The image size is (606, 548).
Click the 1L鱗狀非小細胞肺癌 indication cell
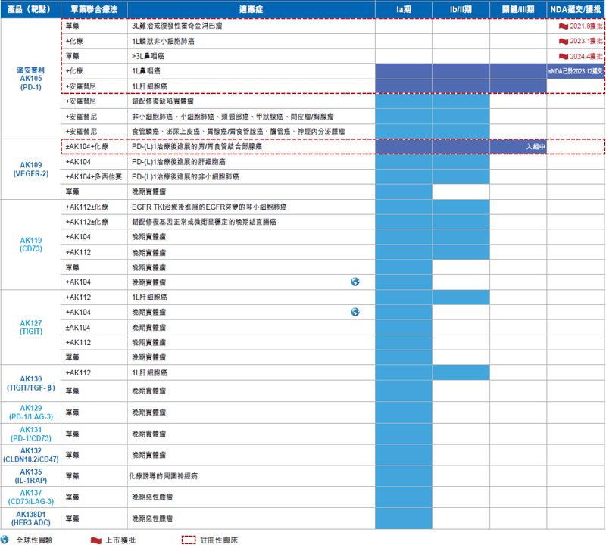[x=163, y=41]
